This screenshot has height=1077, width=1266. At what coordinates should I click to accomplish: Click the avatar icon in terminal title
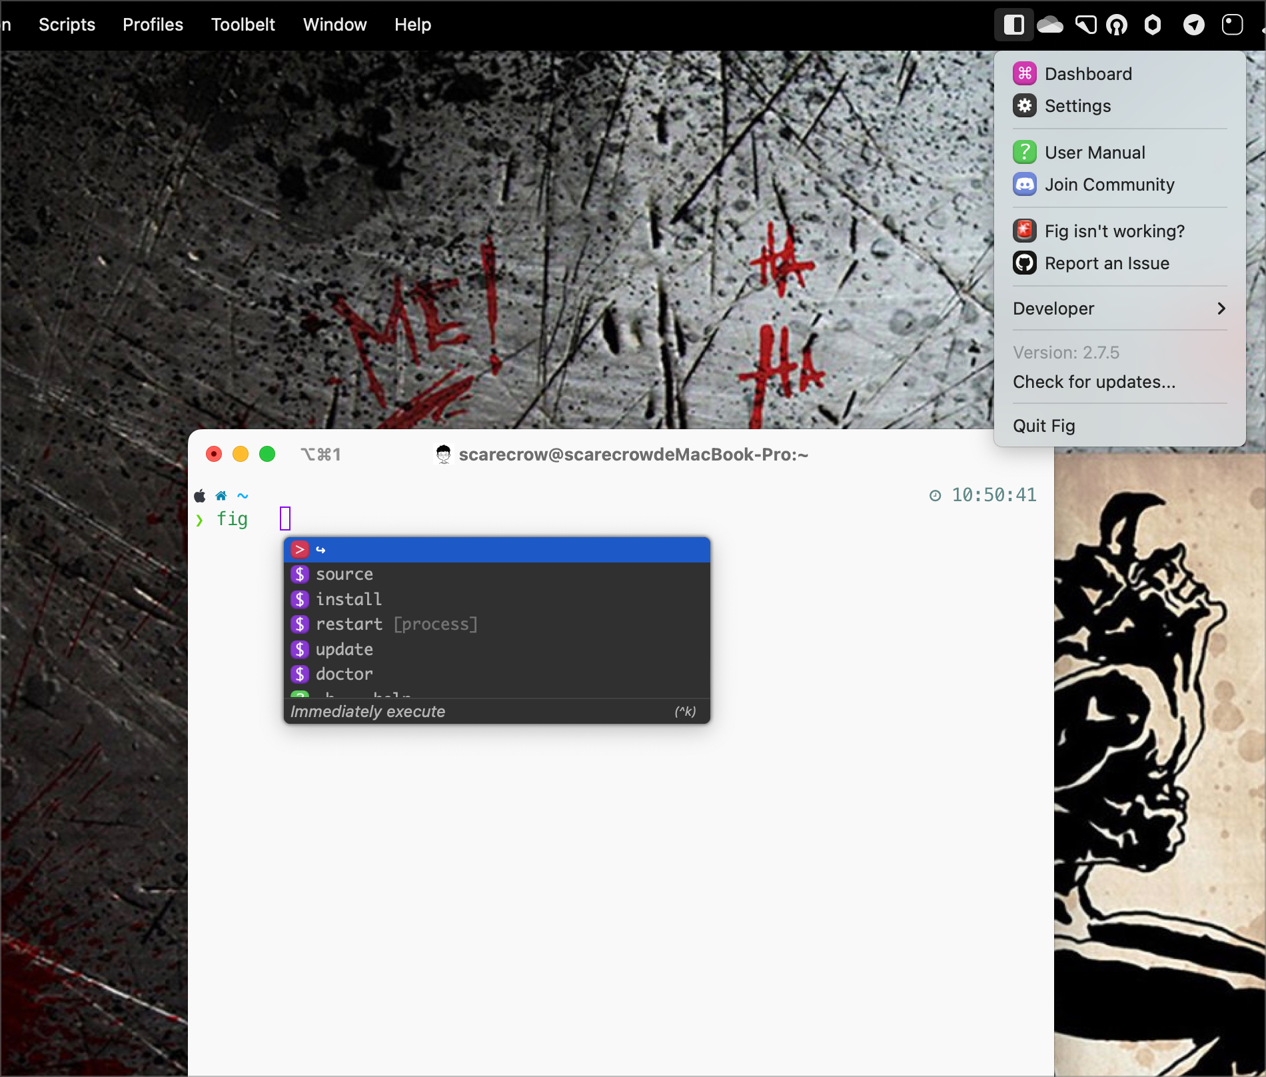pos(443,455)
